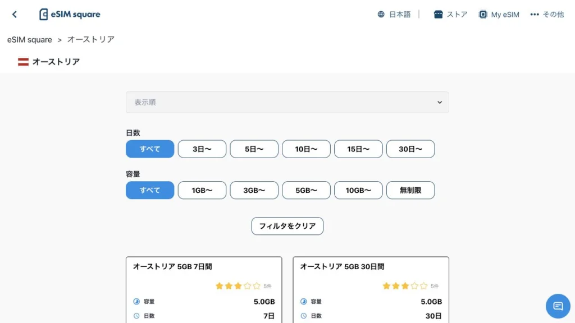Viewport: 575px width, 323px height.
Task: Click the 日数 filter section label
Action: coord(133,132)
